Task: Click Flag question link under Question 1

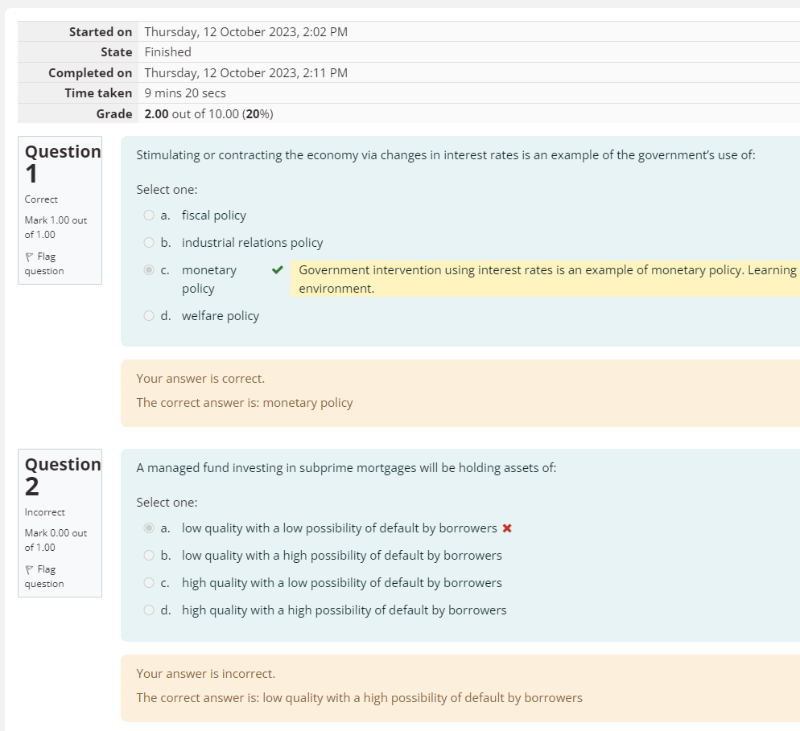Action: click(x=44, y=264)
